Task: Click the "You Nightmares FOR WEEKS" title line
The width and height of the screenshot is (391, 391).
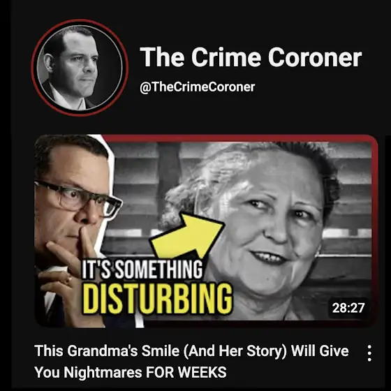Action: [x=131, y=372]
